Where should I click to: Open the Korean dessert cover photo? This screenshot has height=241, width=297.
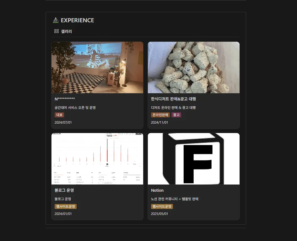(x=194, y=67)
